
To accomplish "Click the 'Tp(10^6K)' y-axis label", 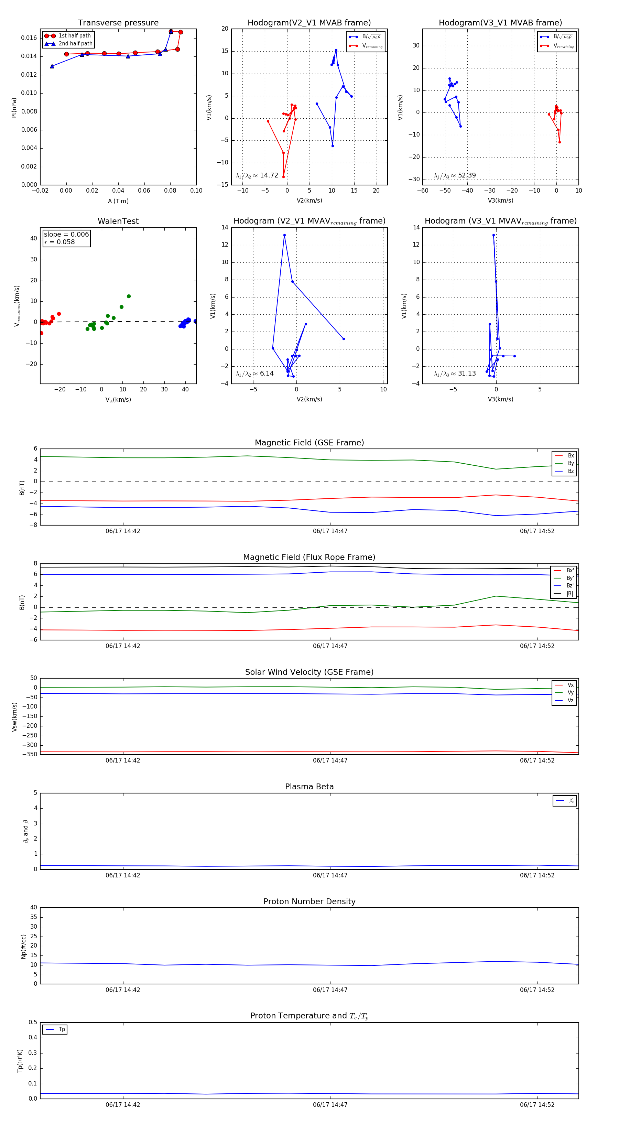I will 20,1061.
